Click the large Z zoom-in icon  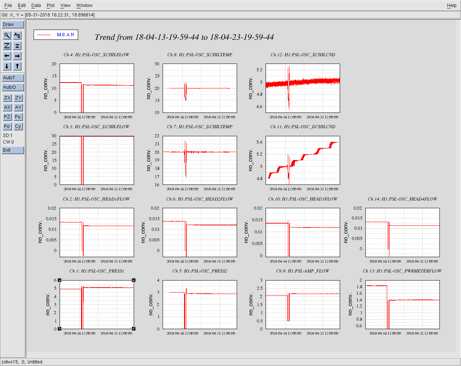[7, 46]
